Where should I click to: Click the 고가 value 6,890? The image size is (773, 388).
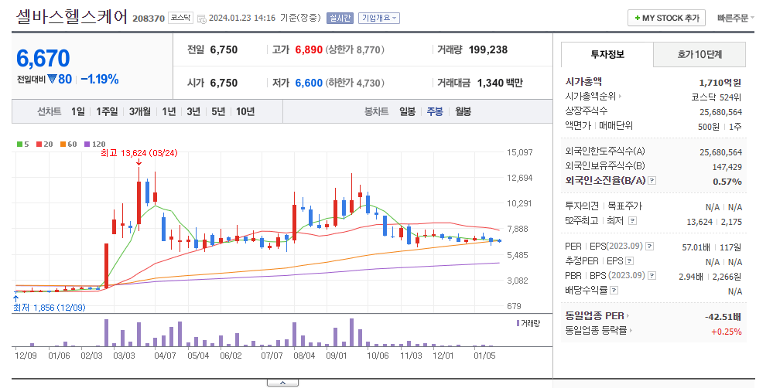(x=309, y=49)
